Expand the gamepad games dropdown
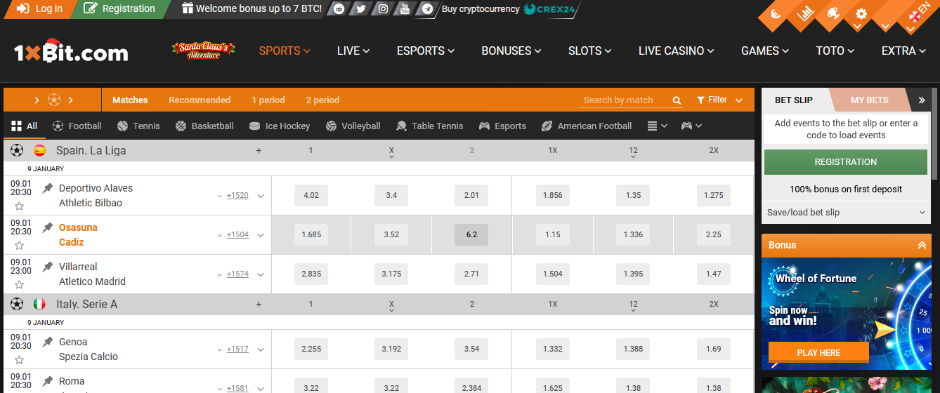 click(691, 126)
